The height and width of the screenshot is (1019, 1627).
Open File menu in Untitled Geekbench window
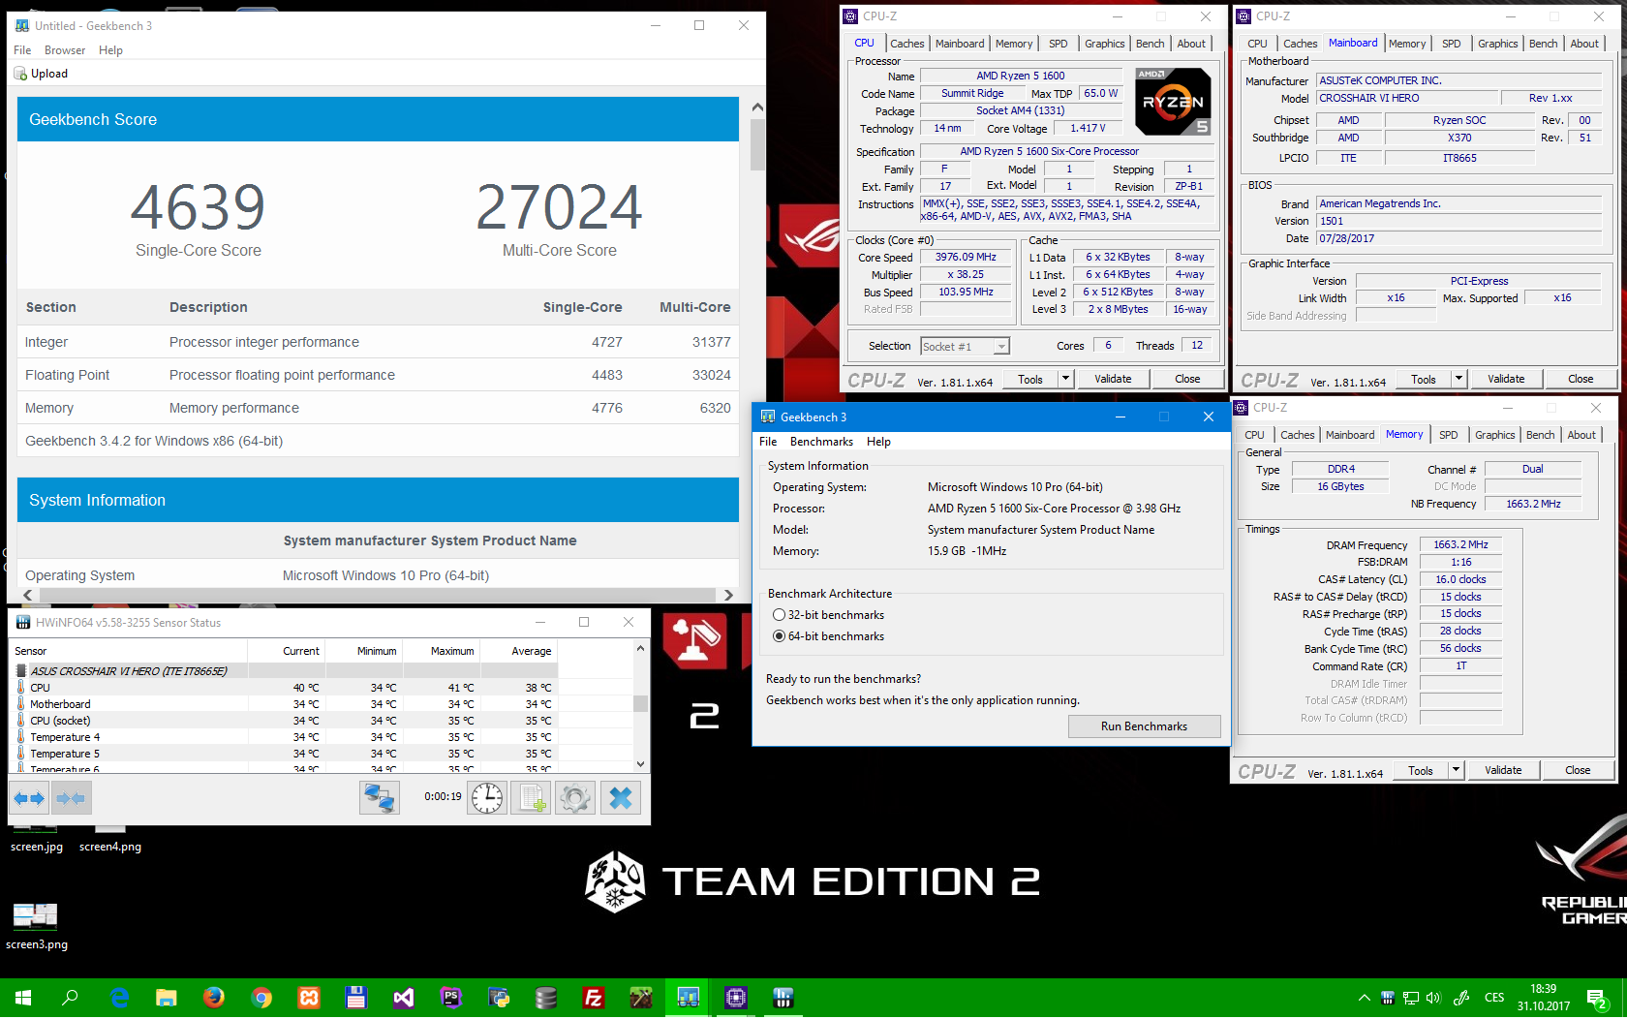click(x=22, y=50)
